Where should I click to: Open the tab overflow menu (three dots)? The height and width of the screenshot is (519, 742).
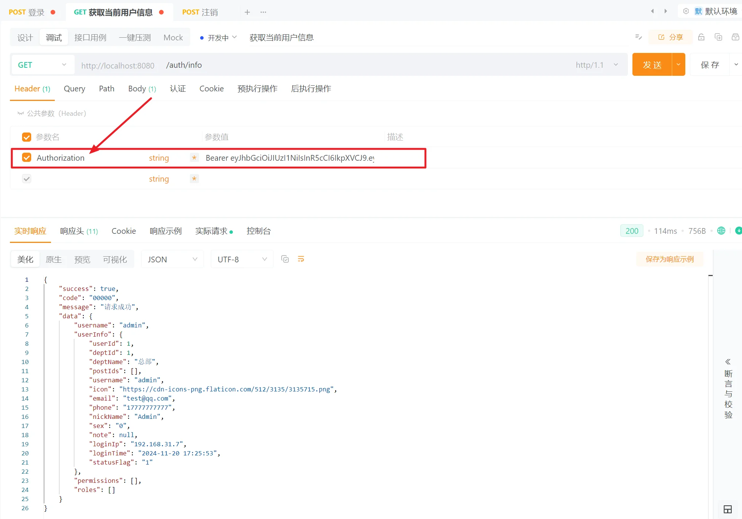pyautogui.click(x=263, y=12)
